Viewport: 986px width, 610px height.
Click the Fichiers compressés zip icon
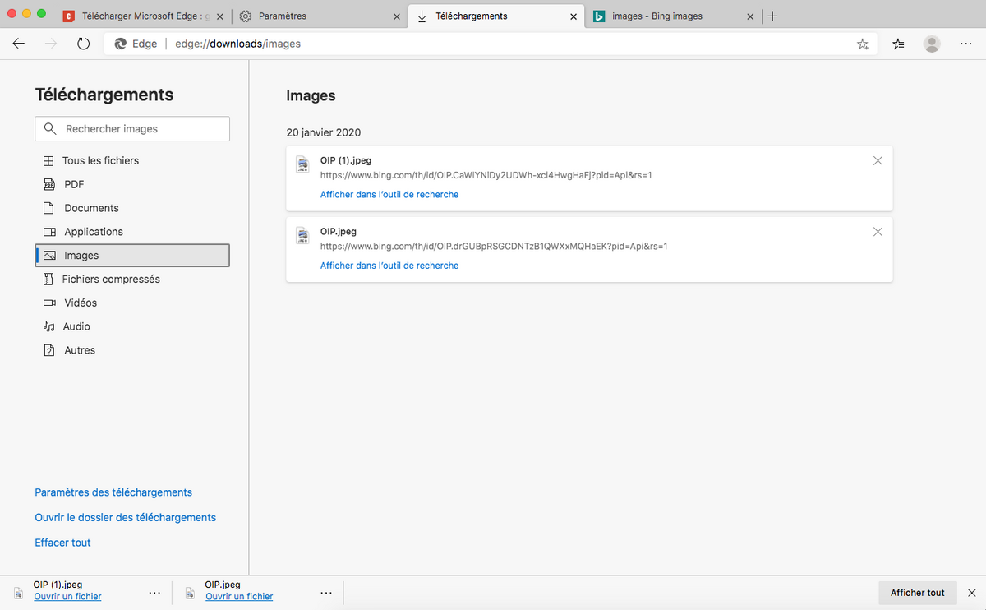tap(49, 280)
